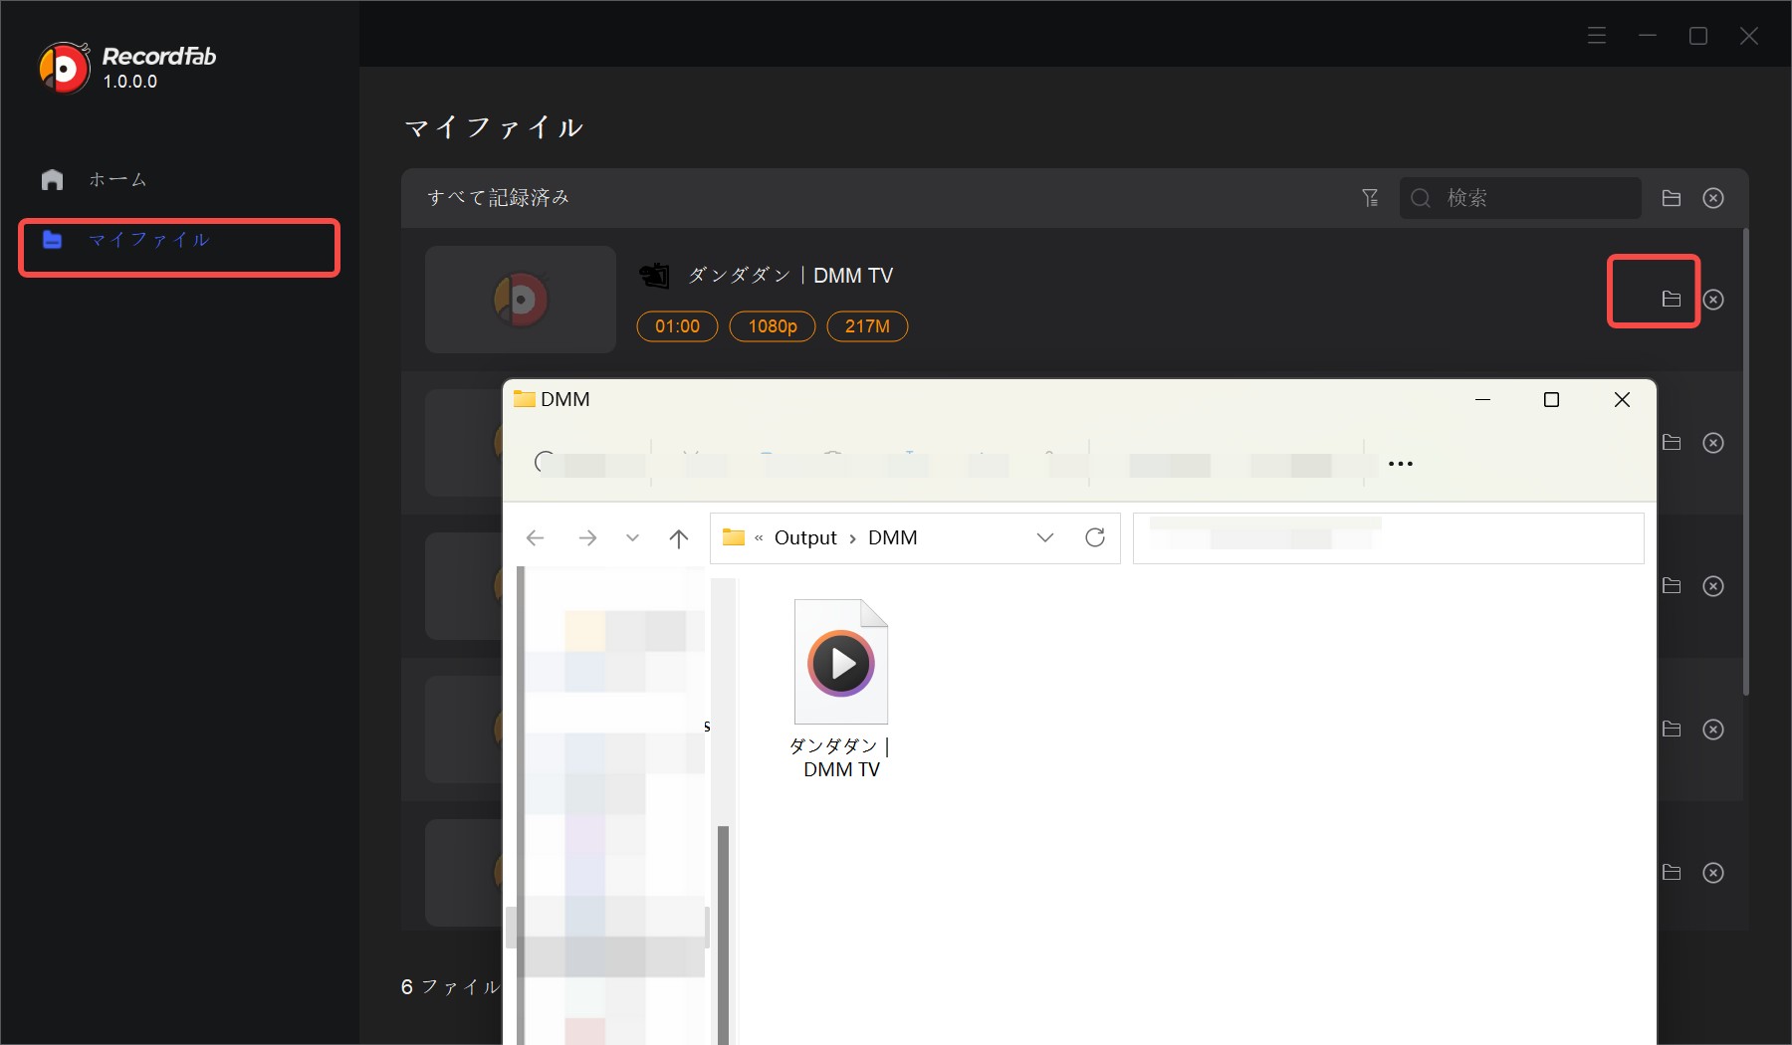Click the RecordFab logo icon
This screenshot has width=1792, height=1045.
pos(64,68)
